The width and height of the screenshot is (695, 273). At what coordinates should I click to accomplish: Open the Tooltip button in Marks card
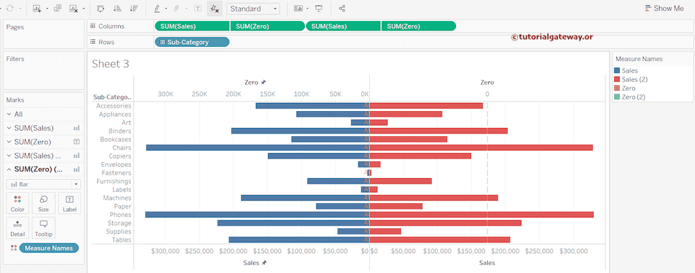click(43, 227)
